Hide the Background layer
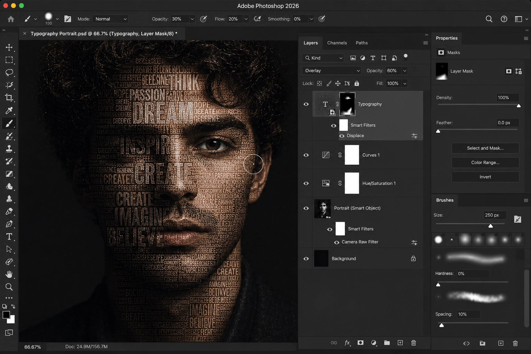The image size is (531, 354). tap(306, 259)
